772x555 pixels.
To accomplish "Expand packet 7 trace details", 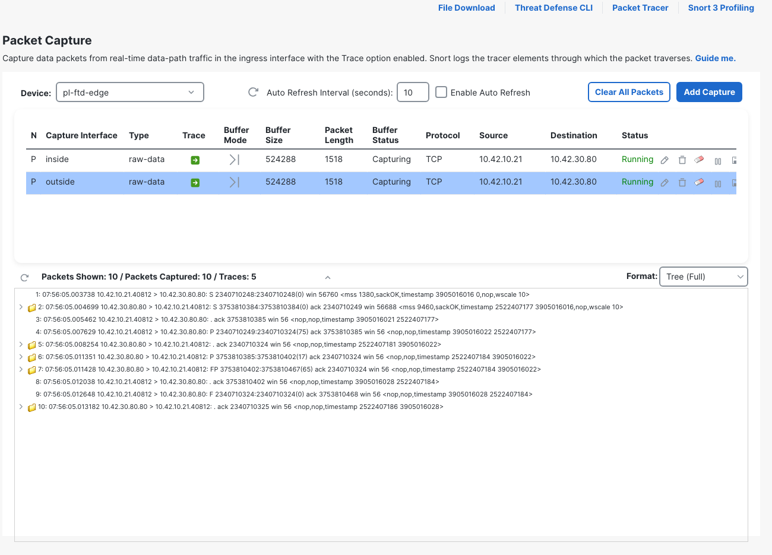I will pyautogui.click(x=21, y=369).
